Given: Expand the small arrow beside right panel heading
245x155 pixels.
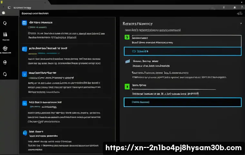Looking at the screenshot, I should (x=241, y=24).
